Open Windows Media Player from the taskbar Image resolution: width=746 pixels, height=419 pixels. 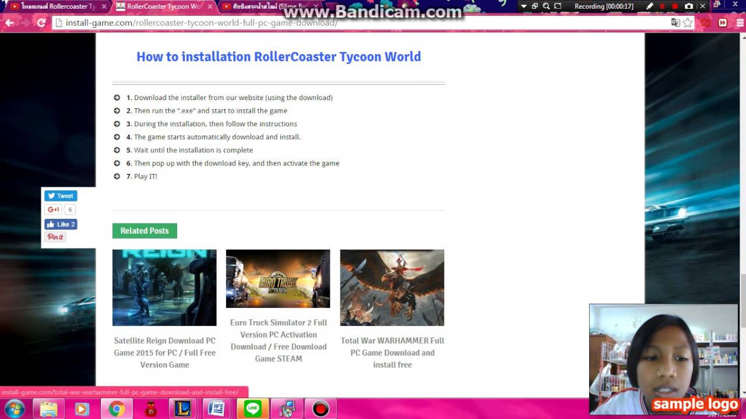coord(82,409)
